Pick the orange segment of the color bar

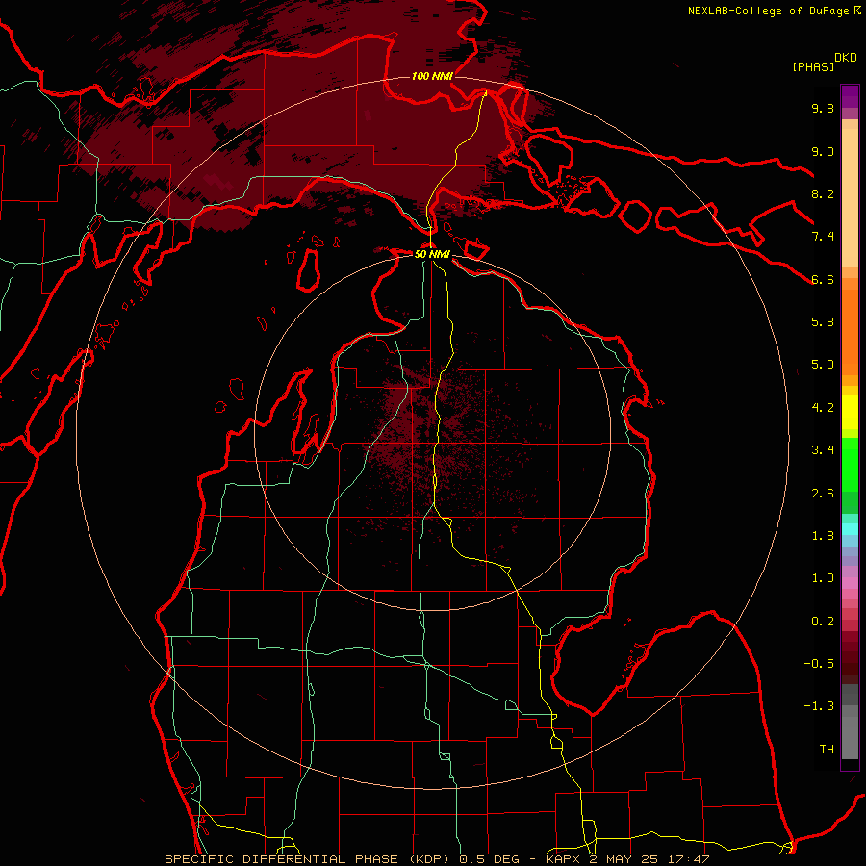coord(850,331)
